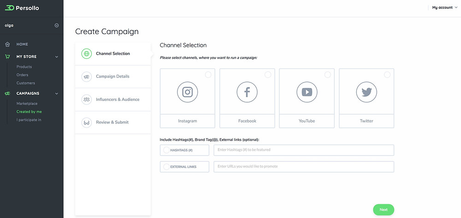Click the Campaigns megaphone icon in sidebar
The width and height of the screenshot is (461, 218).
click(x=8, y=94)
